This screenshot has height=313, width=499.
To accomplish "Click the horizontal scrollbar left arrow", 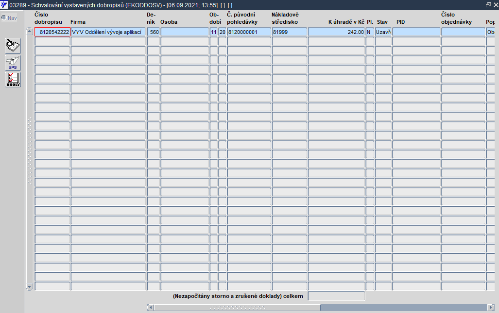I will click(x=151, y=307).
